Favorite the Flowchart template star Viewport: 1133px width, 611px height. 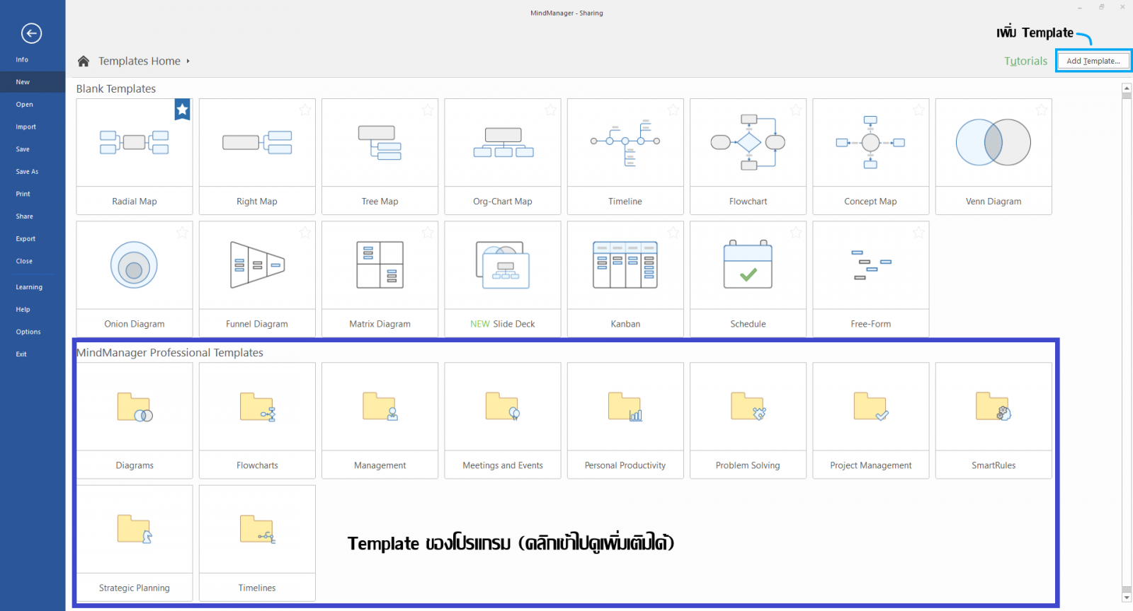pos(796,110)
